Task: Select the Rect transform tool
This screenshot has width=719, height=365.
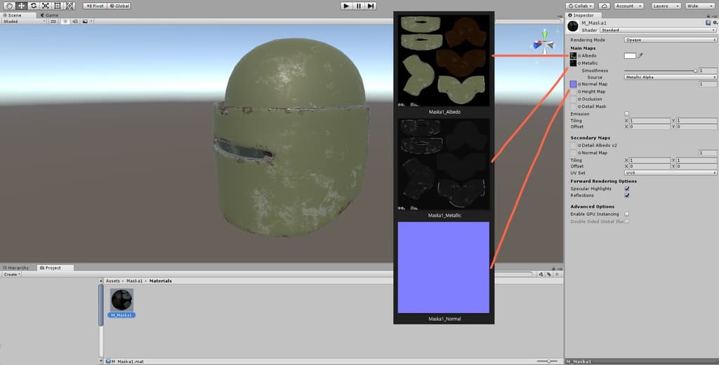Action: 58,6
